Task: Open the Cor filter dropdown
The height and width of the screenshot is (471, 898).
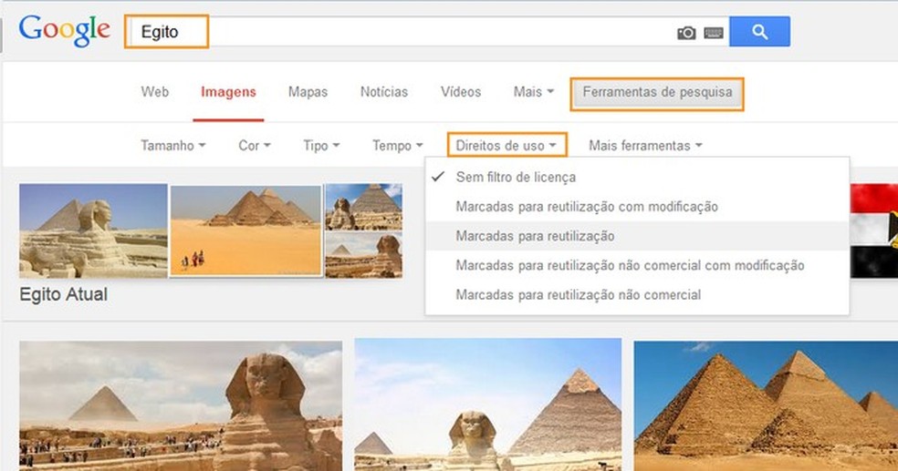Action: (255, 146)
